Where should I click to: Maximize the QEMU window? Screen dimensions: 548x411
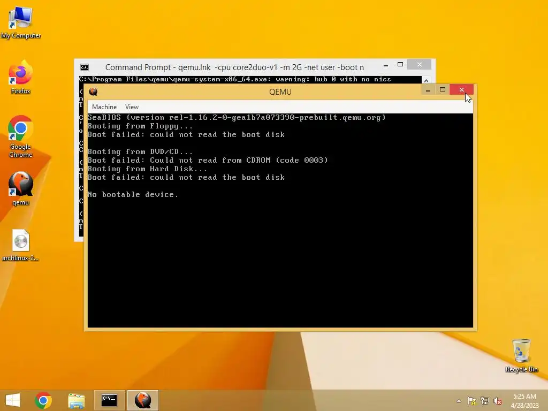click(443, 90)
